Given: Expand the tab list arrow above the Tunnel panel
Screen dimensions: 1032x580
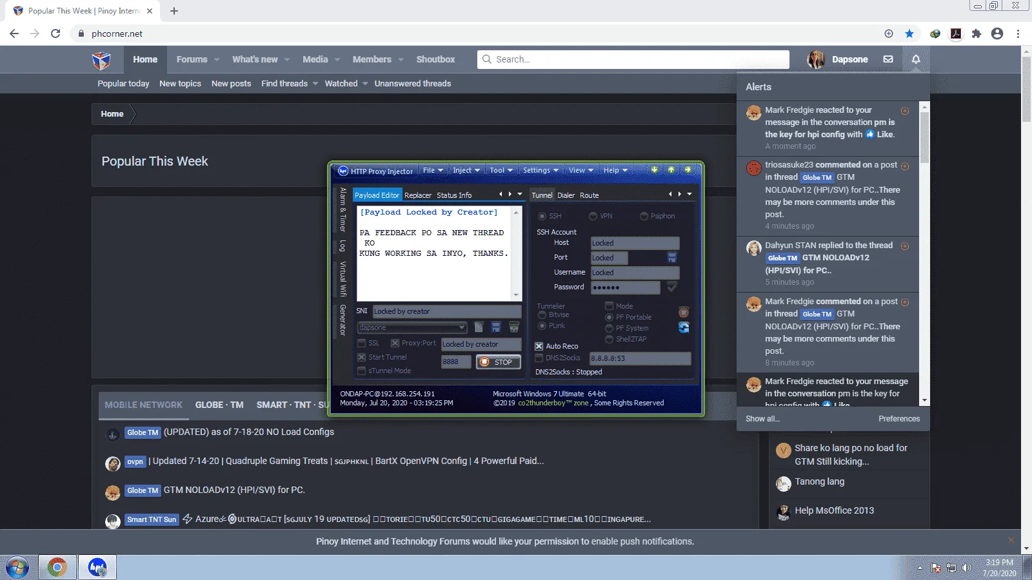Looking at the screenshot, I should pyautogui.click(x=690, y=194).
